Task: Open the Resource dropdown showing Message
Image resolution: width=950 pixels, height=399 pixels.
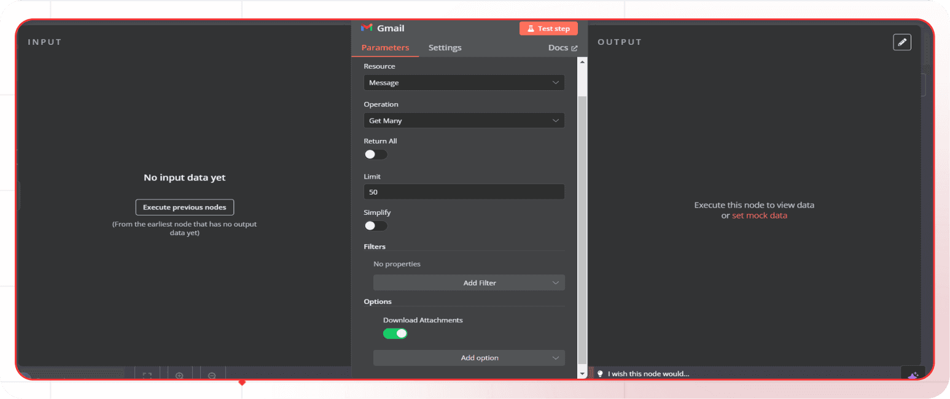Action: point(464,82)
